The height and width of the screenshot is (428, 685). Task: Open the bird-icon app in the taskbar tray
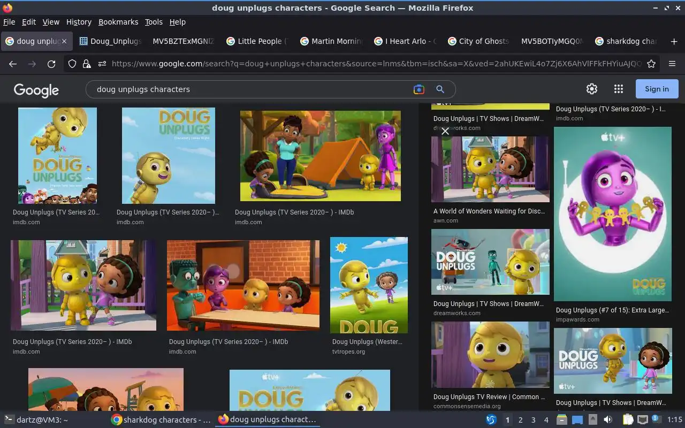click(491, 420)
